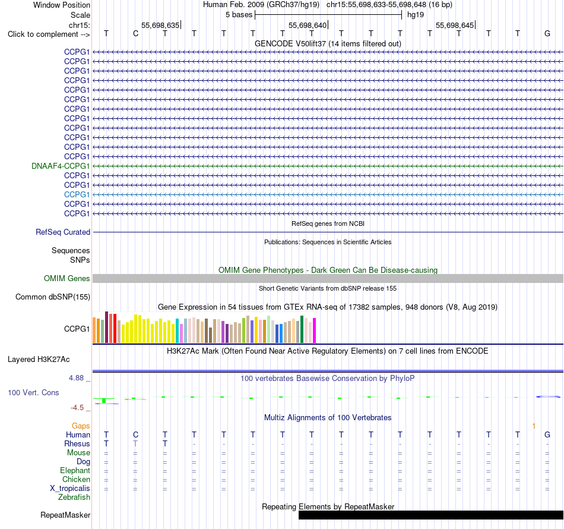
Task: Click the "Chicken" species label
Action: (x=76, y=479)
